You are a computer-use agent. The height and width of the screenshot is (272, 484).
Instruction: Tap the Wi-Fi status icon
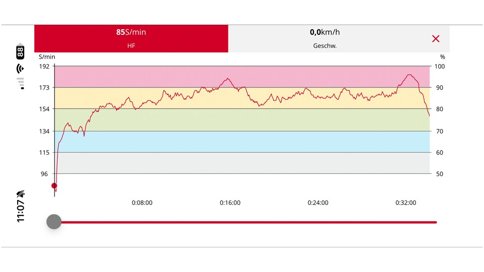pos(20,69)
